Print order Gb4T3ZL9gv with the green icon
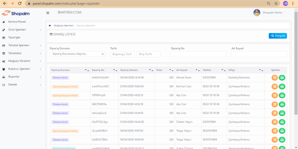This screenshot has height=149, width=298. click(282, 122)
